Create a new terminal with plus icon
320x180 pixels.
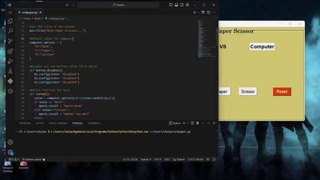point(184,123)
